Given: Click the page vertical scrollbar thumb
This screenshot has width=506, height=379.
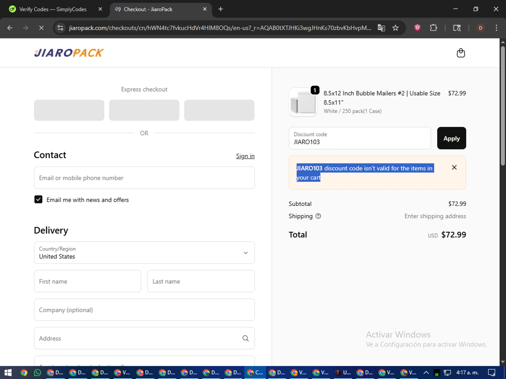Looking at the screenshot, I should pos(503,105).
